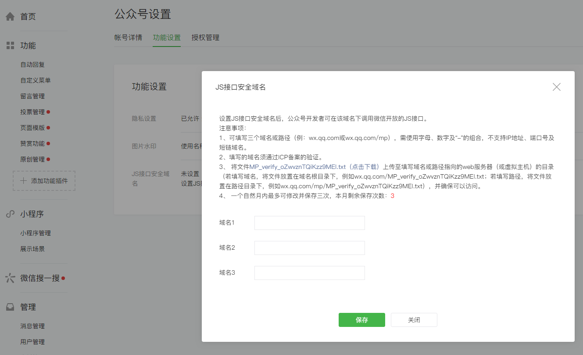This screenshot has height=355, width=583.
Task: Close the JS接口安全域名 dialog with X
Action: coord(557,87)
